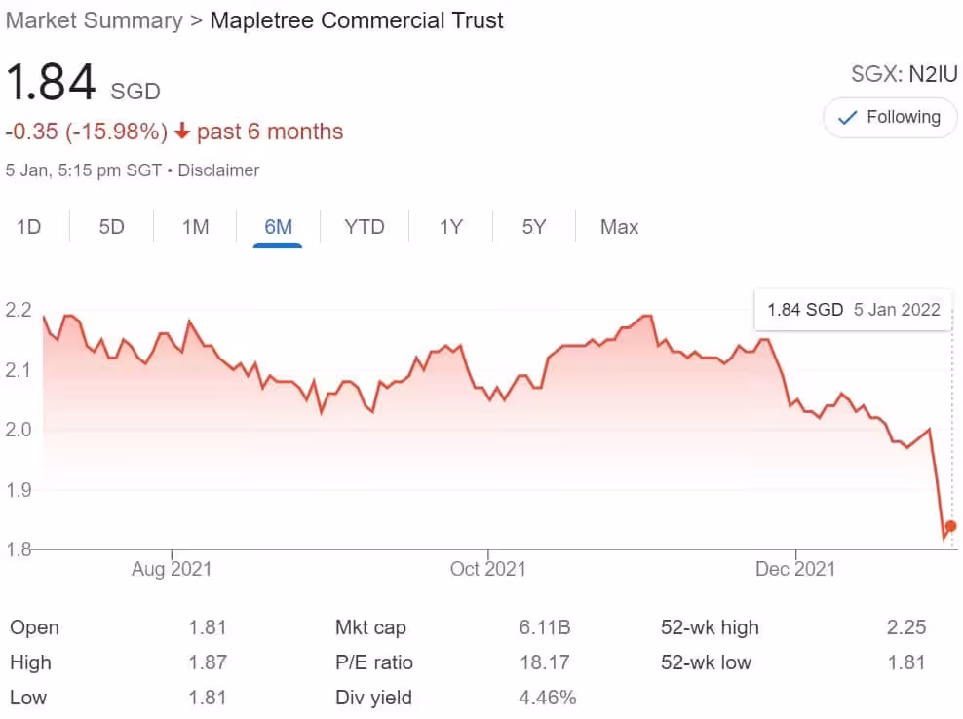Open the 5Y chart range
The height and width of the screenshot is (719, 963).
(533, 227)
